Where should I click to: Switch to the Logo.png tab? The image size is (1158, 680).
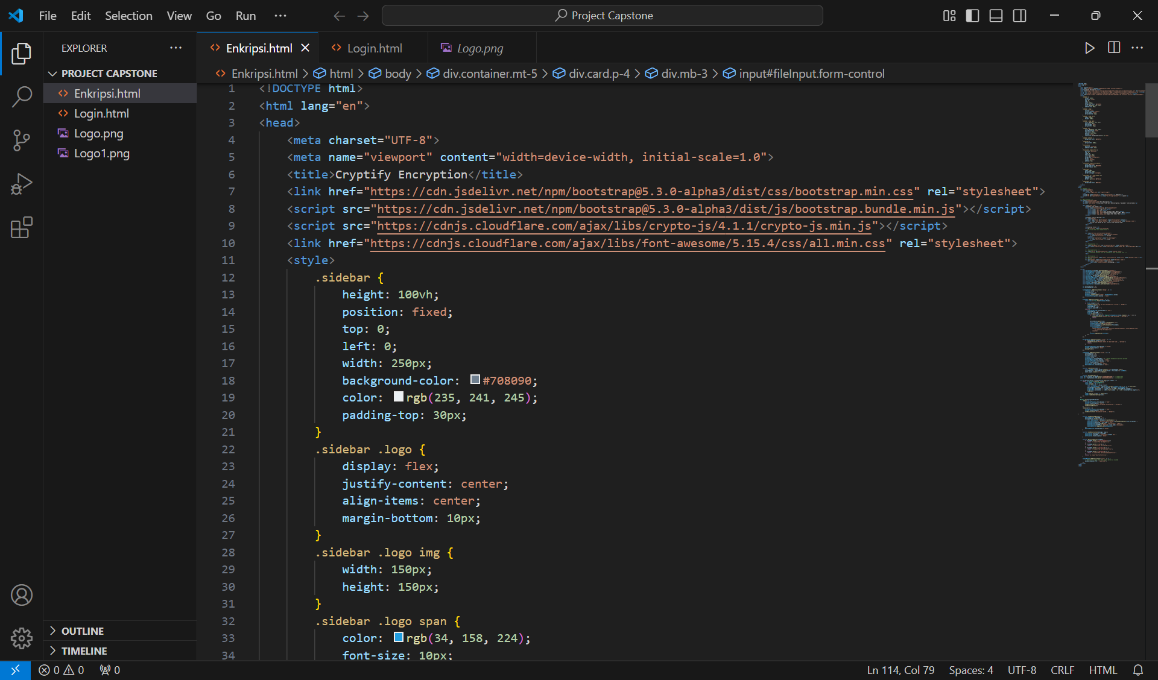[x=481, y=48]
